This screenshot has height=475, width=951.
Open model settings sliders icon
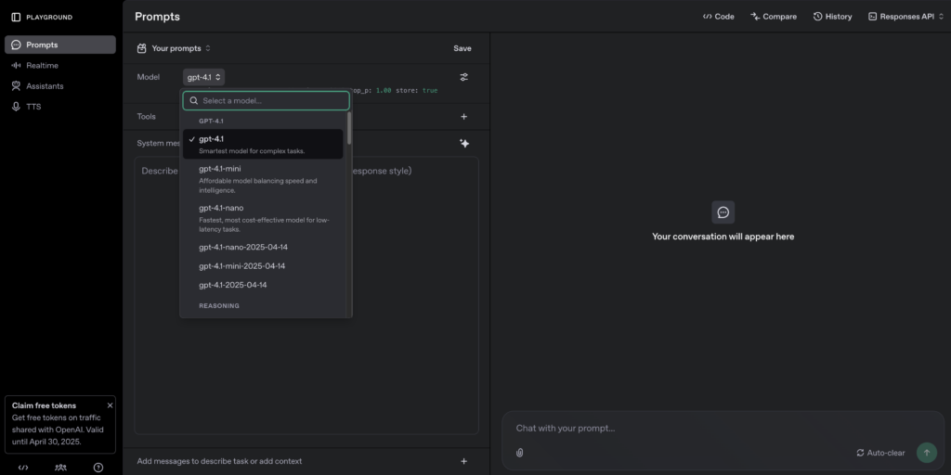tap(464, 77)
